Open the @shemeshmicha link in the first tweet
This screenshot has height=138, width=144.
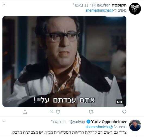pos(99,10)
